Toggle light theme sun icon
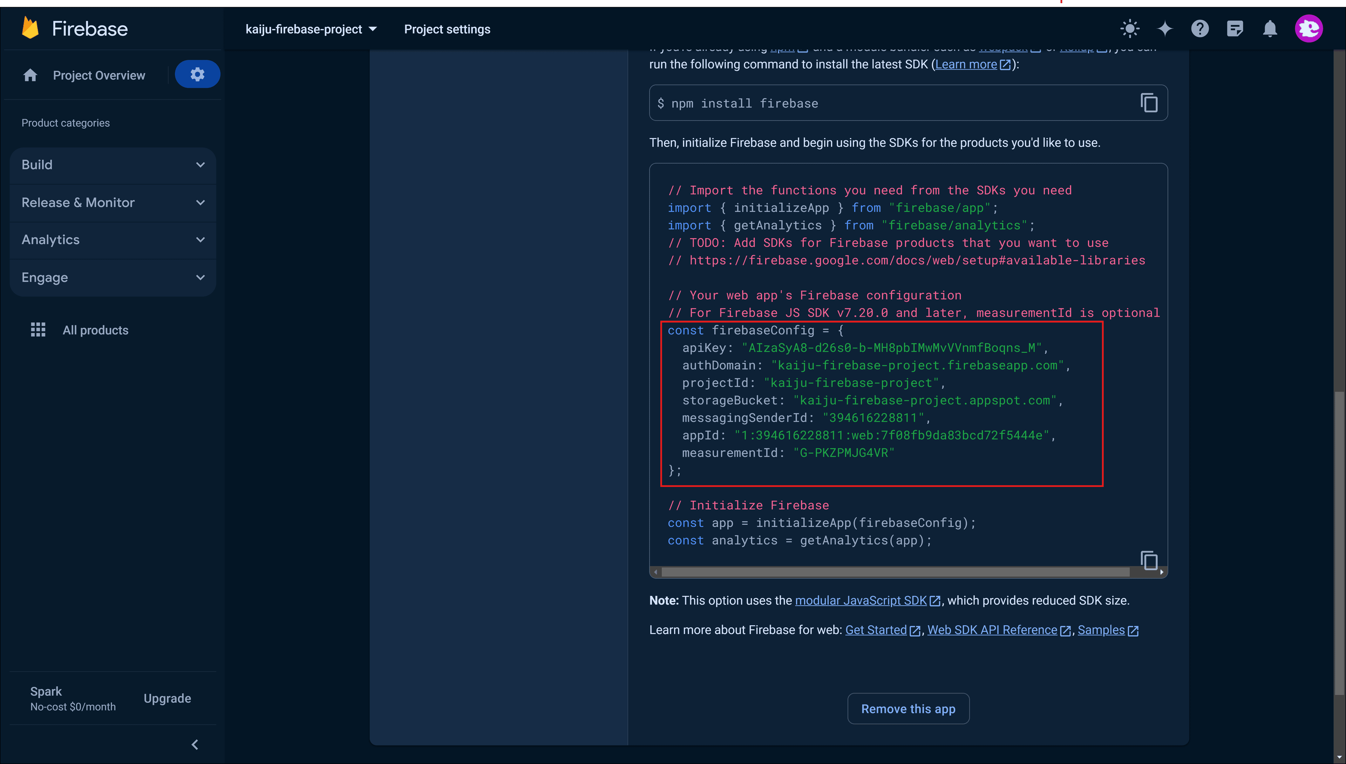Screen dimensions: 1346x764 1130,29
